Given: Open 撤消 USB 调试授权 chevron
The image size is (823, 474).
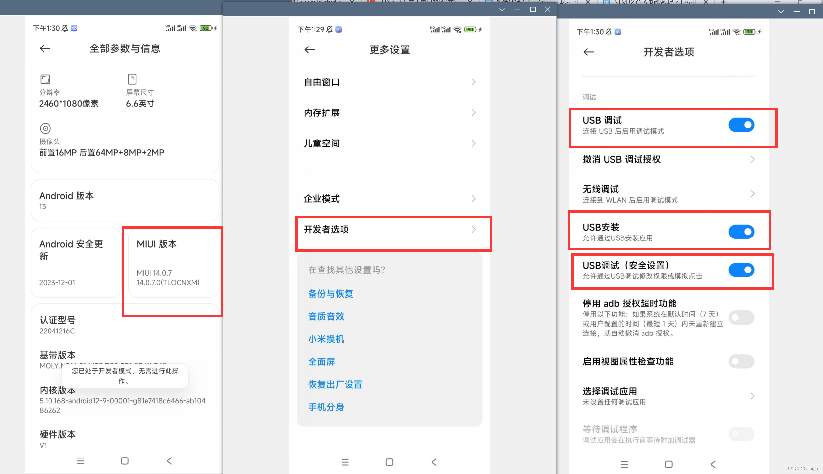Looking at the screenshot, I should tap(753, 159).
